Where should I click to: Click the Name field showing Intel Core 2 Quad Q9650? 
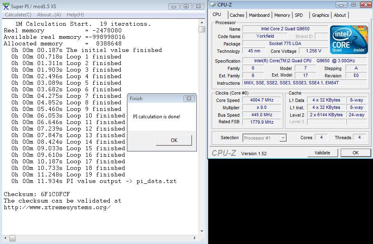pos(285,29)
